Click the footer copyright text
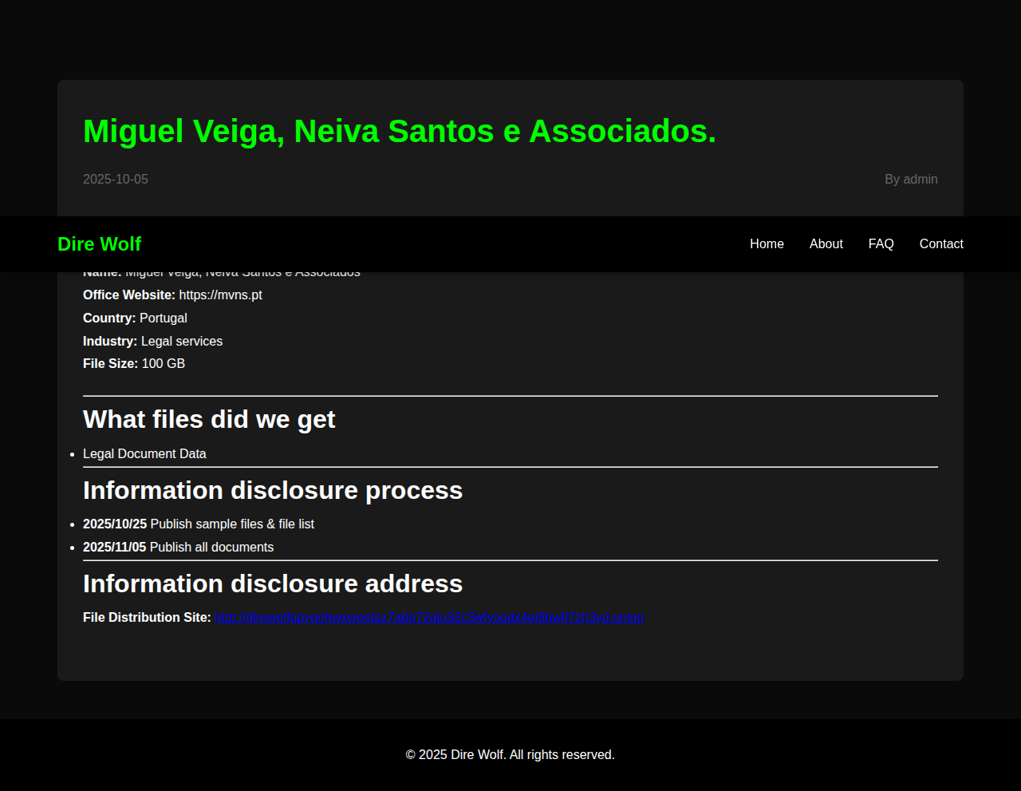Viewport: 1021px width, 791px height. click(x=510, y=755)
